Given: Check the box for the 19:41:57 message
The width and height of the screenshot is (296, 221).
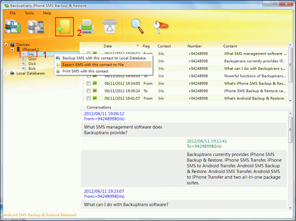Looking at the screenshot, I should tap(88, 98).
